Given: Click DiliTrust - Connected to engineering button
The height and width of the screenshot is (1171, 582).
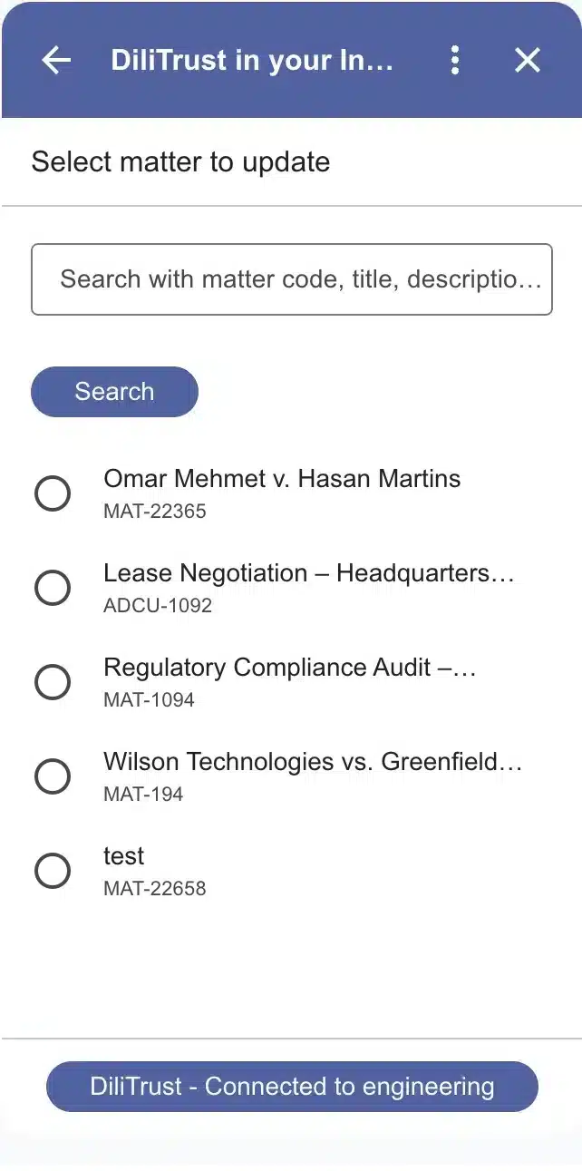Looking at the screenshot, I should coord(291,1087).
